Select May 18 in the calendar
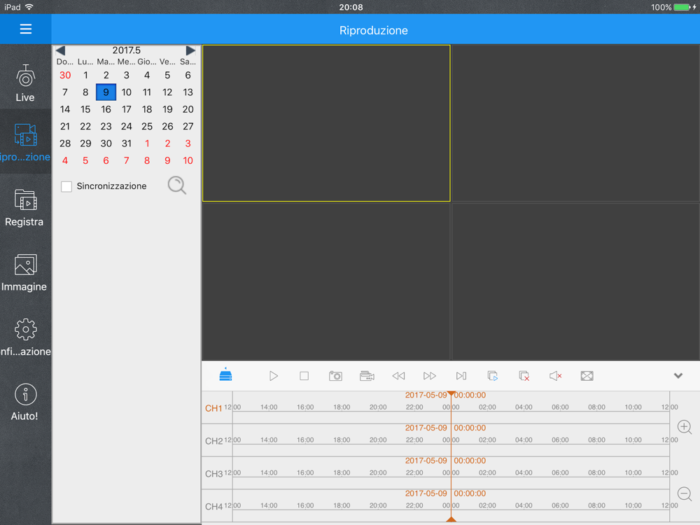This screenshot has width=700, height=525. coord(147,109)
